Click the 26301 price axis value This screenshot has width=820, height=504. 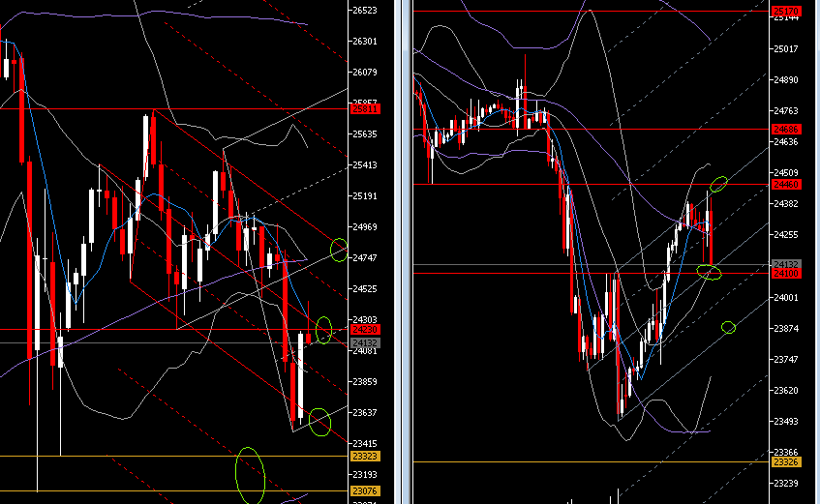[365, 42]
